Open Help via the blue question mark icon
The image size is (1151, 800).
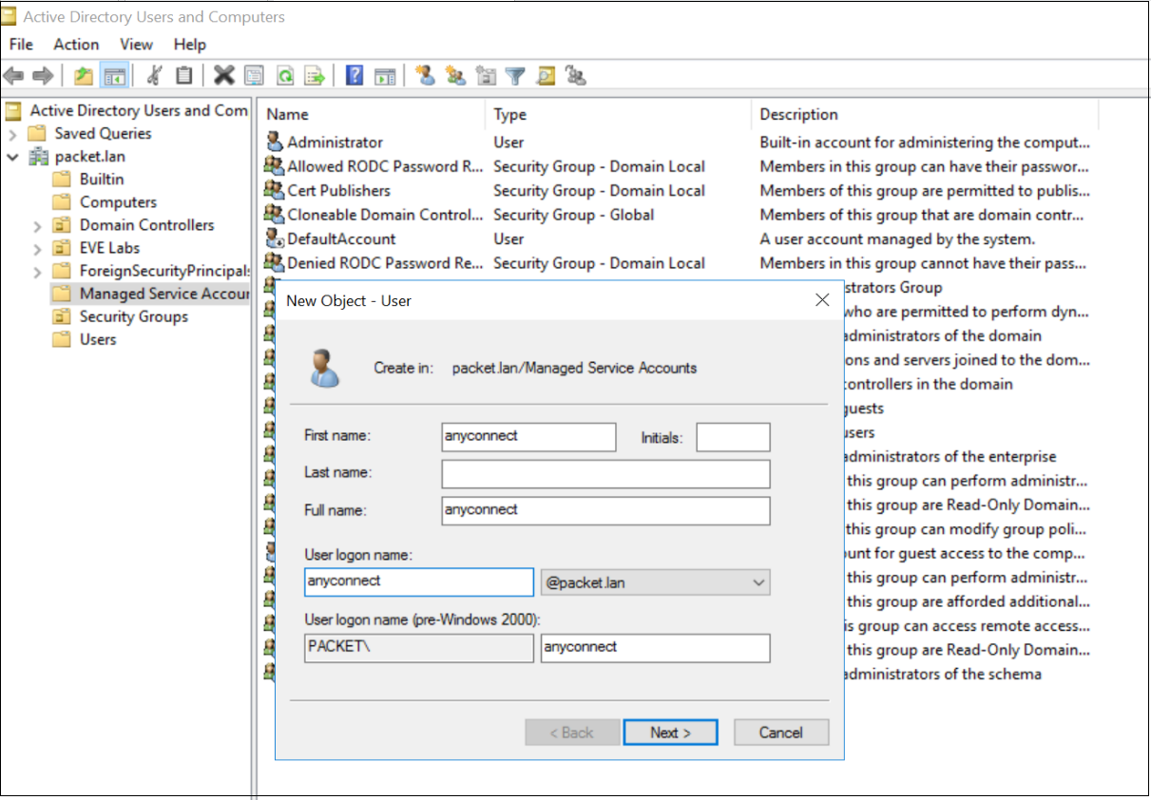pos(355,76)
